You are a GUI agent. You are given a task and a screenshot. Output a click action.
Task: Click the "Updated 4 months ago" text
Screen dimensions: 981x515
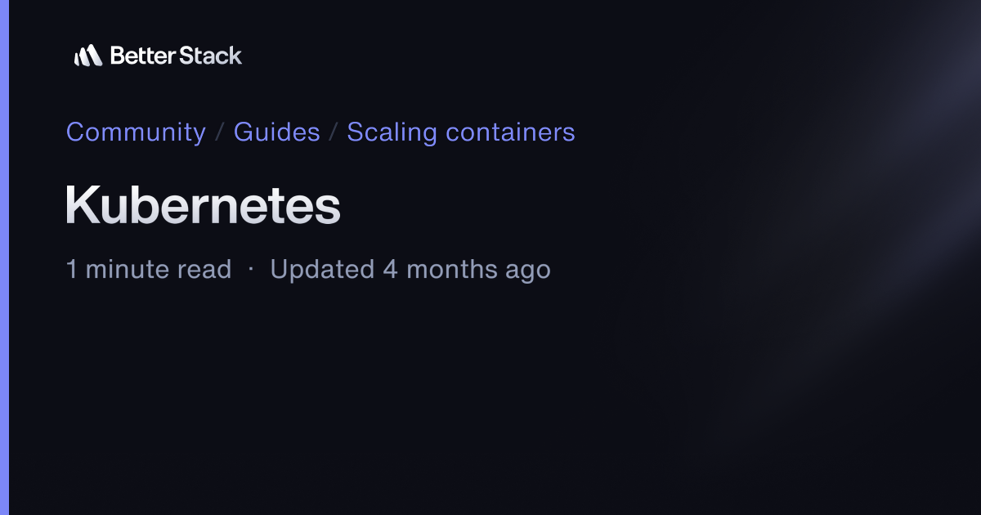410,269
